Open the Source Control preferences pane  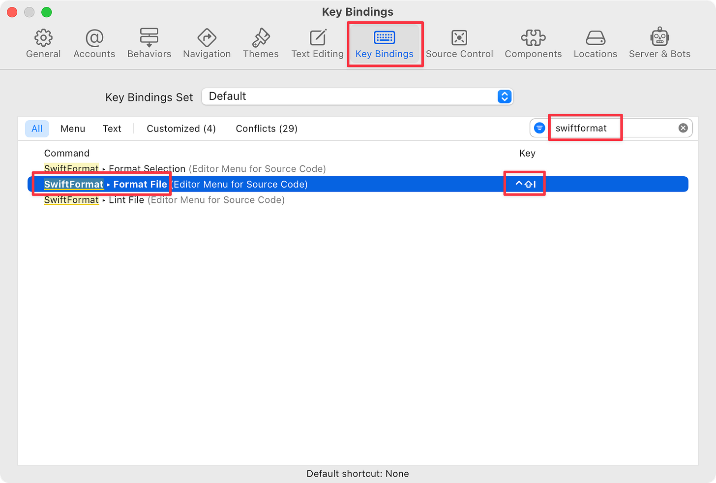coord(459,44)
